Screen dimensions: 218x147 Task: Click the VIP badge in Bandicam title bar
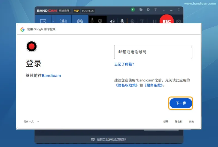76,11
